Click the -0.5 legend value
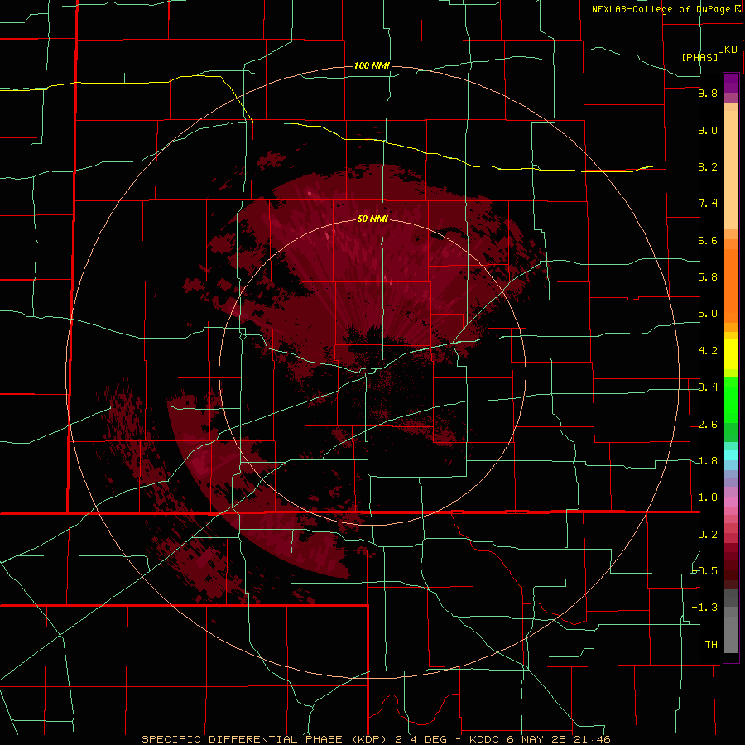The height and width of the screenshot is (745, 745). coord(705,571)
